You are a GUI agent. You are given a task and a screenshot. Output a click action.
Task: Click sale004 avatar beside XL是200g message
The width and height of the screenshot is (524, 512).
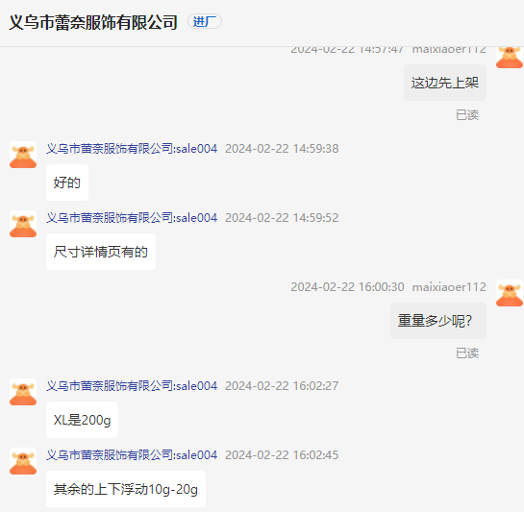(x=23, y=392)
